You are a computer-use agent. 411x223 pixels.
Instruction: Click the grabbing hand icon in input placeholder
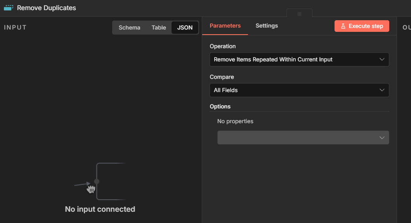point(91,189)
